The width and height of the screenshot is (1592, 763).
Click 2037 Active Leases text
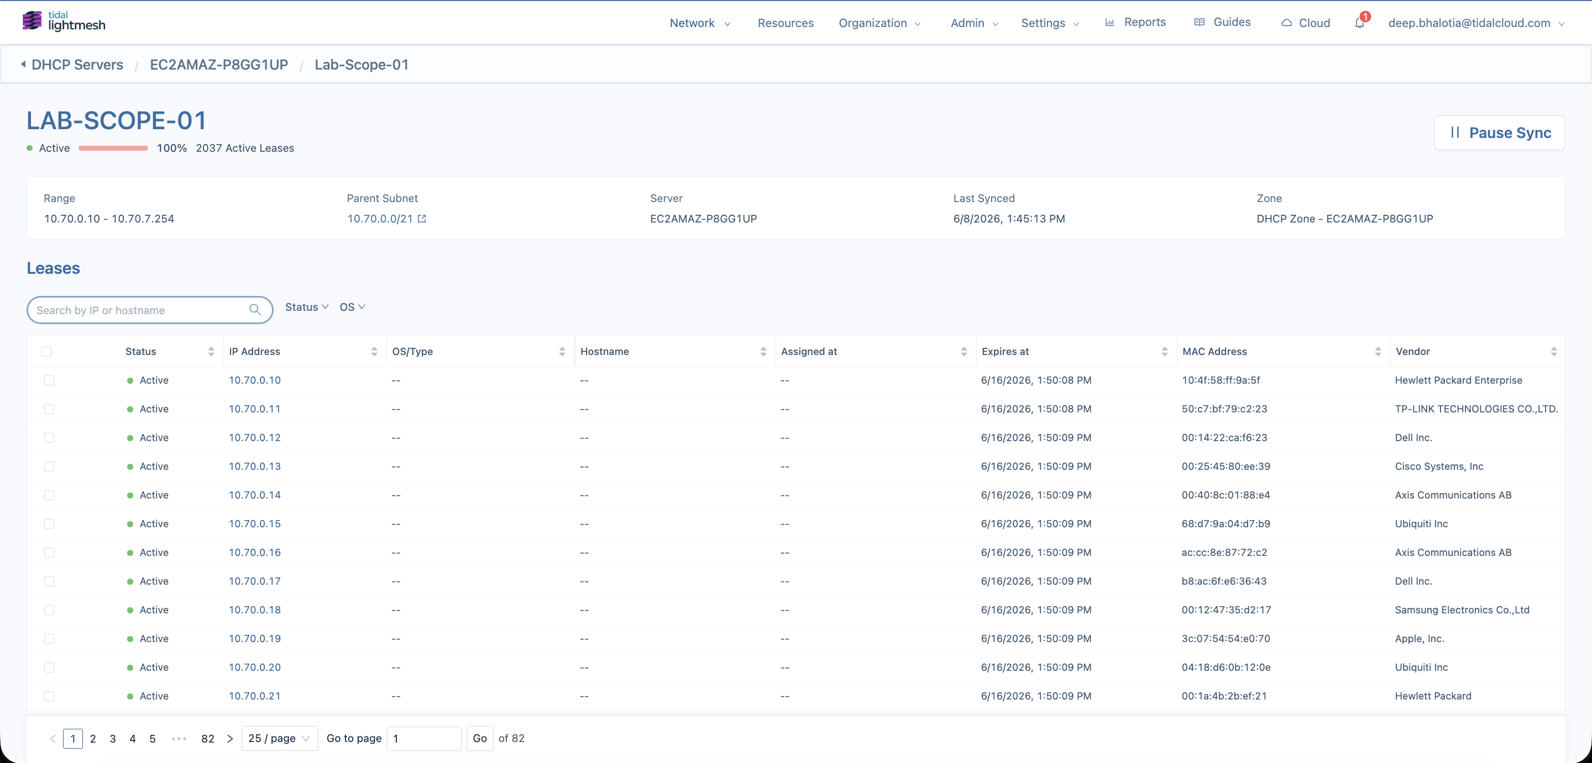click(245, 148)
